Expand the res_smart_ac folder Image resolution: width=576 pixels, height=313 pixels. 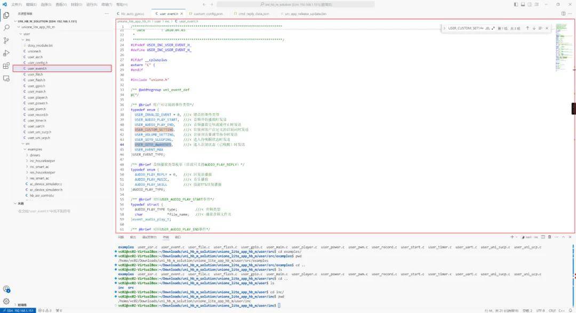(27, 178)
